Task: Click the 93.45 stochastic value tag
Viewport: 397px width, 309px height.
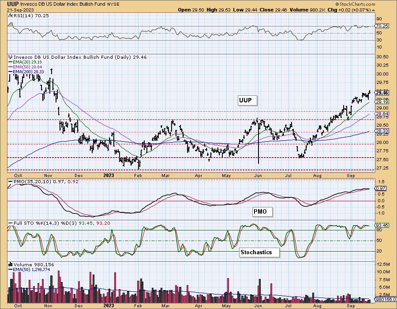Action: (382, 225)
